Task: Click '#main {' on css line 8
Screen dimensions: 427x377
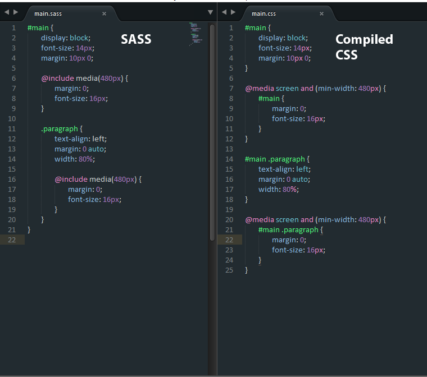Action: click(271, 99)
